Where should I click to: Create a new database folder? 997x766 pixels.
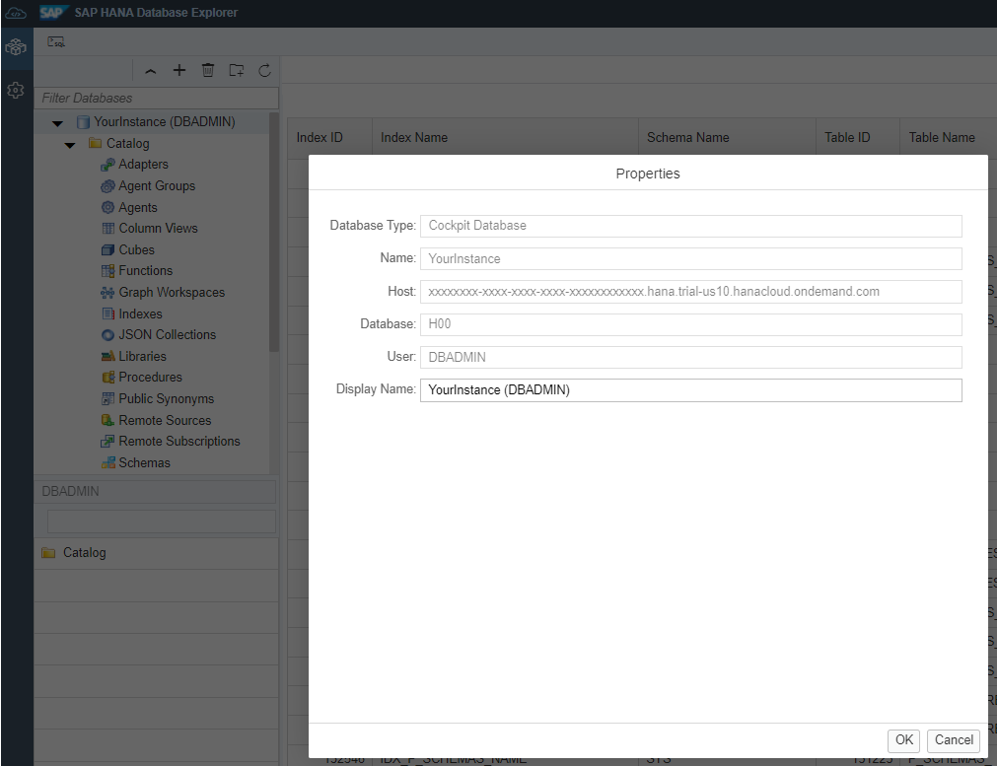coord(236,70)
